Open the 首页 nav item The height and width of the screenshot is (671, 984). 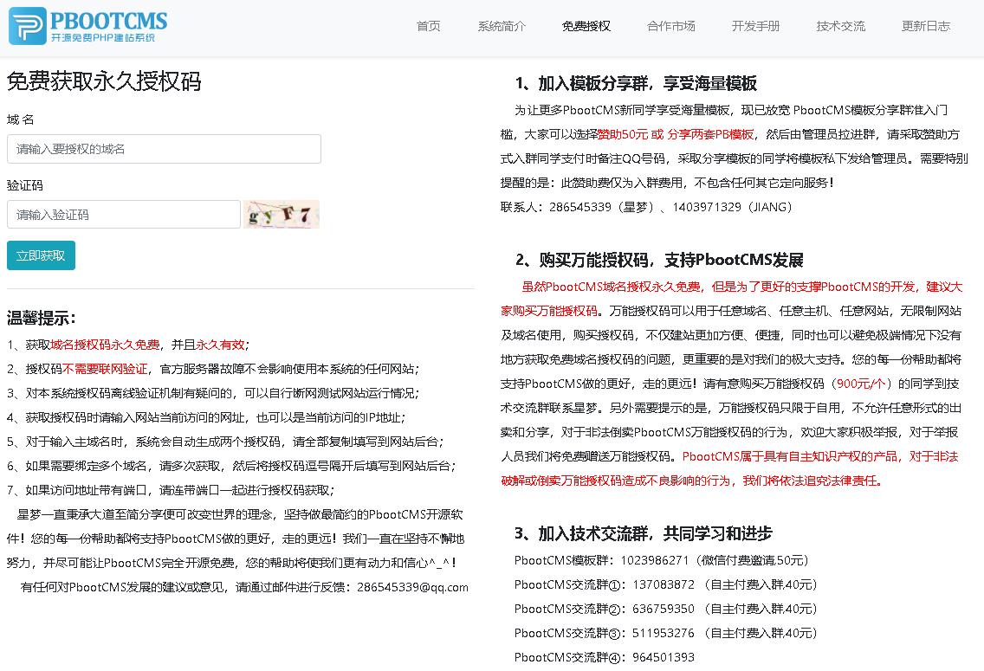428,26
